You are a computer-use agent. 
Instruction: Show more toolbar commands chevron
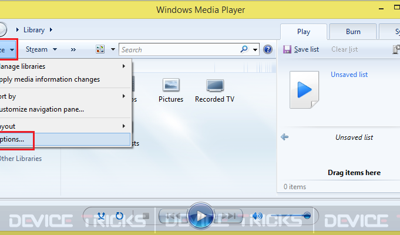pyautogui.click(x=73, y=49)
